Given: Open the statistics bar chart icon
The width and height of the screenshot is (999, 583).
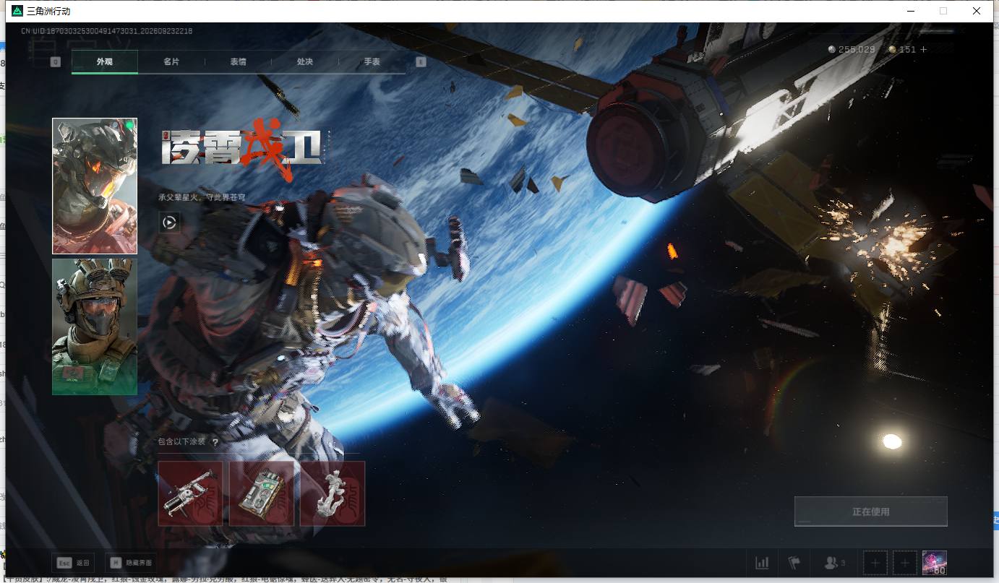Looking at the screenshot, I should pyautogui.click(x=762, y=562).
